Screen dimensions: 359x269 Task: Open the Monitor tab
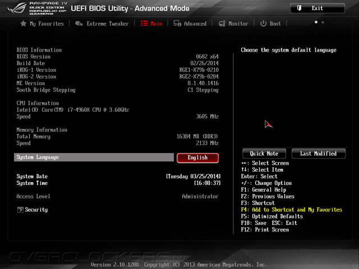click(238, 24)
